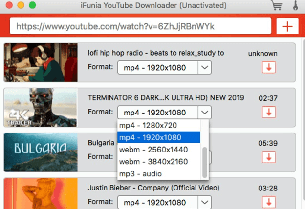The width and height of the screenshot is (305, 209).
Task: Download the Justin Bieber Company video
Action: pyautogui.click(x=269, y=202)
